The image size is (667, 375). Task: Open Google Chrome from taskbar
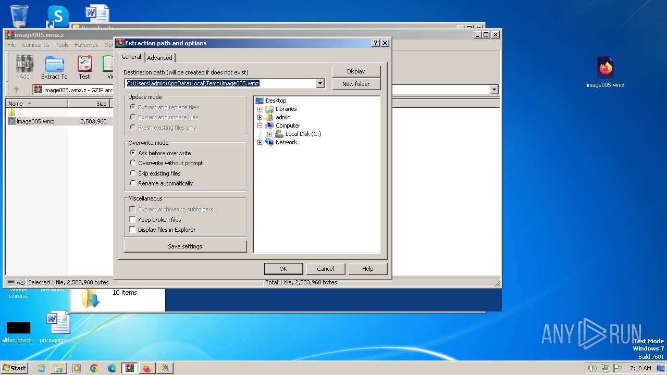click(94, 368)
